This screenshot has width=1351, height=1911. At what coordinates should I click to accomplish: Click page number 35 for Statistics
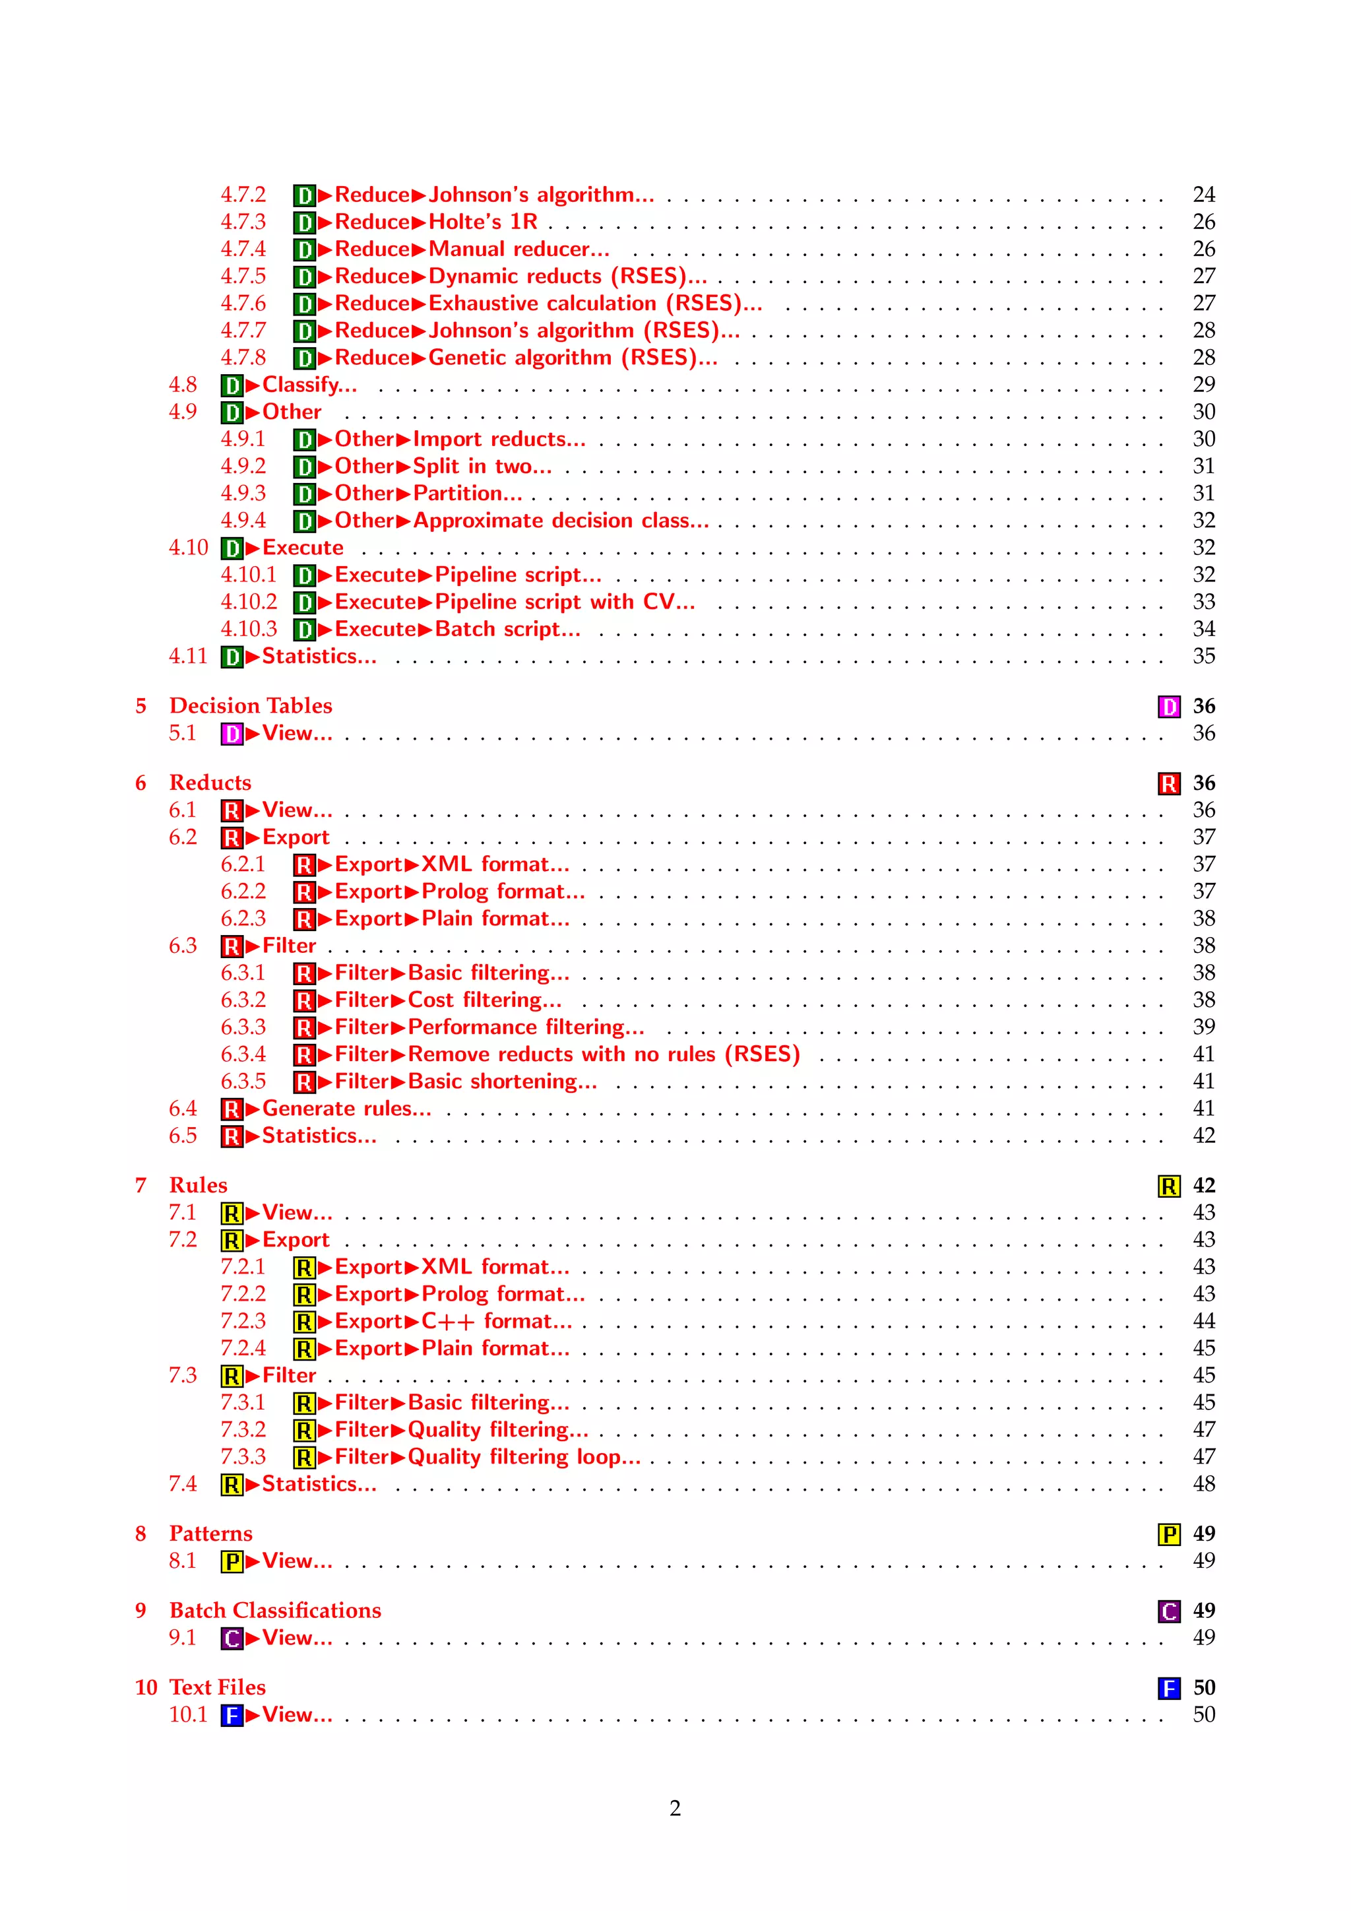click(x=1203, y=657)
